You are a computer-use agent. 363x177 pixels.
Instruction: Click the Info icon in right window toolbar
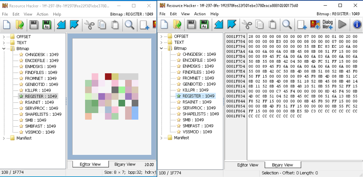(357, 25)
